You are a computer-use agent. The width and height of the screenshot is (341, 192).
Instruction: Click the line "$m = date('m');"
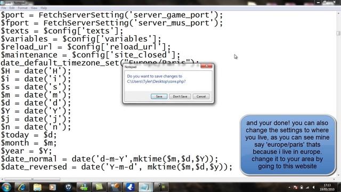coord(36,95)
